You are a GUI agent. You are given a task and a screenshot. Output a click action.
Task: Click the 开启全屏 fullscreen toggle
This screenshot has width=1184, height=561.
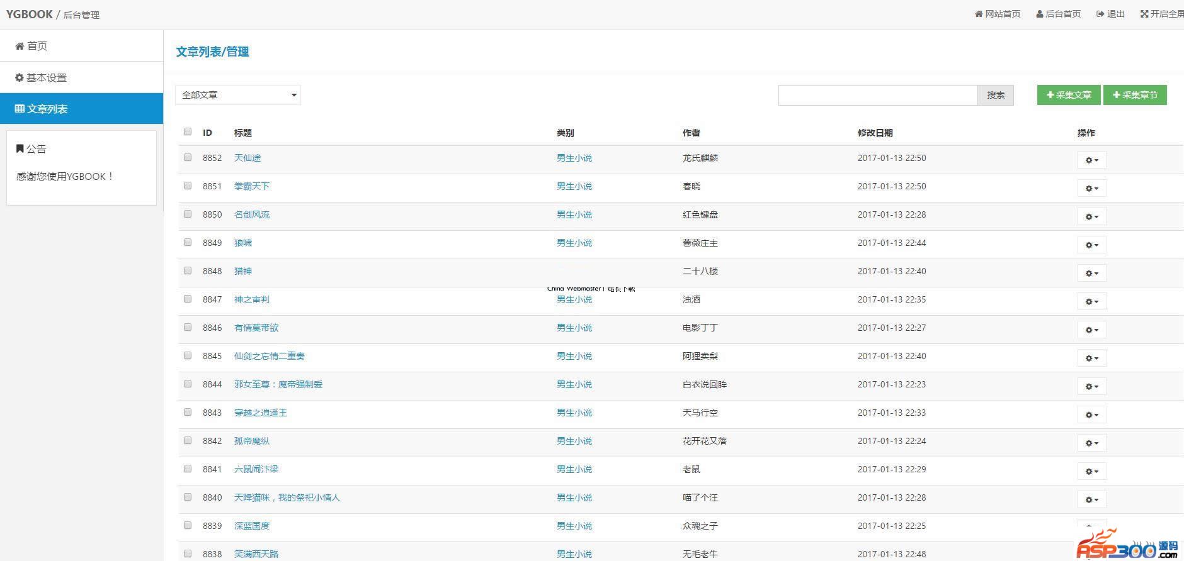pos(1163,14)
